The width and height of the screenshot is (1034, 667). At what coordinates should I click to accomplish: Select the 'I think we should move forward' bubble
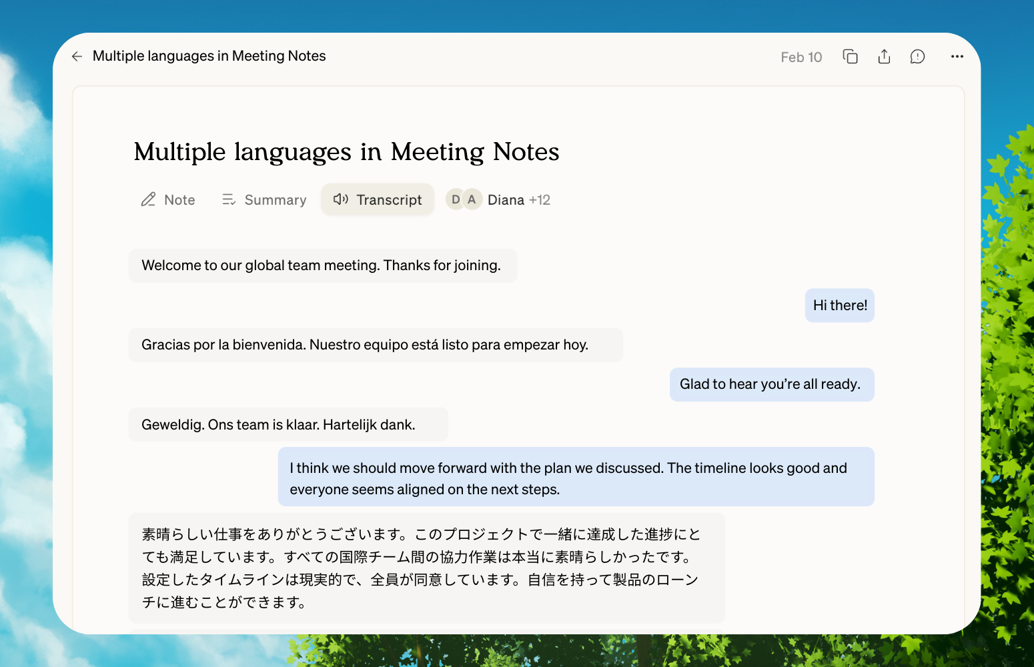pyautogui.click(x=576, y=477)
